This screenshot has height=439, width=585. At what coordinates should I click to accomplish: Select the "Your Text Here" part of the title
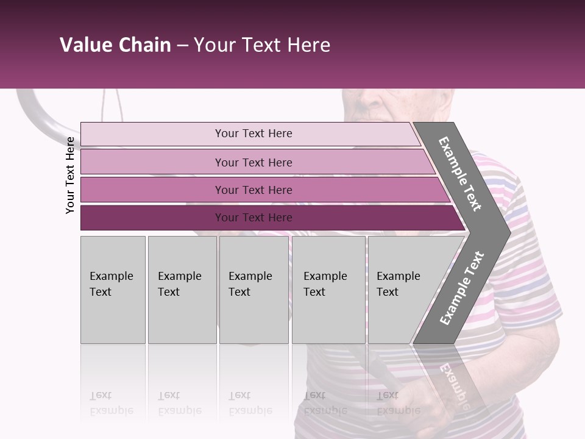pos(262,45)
